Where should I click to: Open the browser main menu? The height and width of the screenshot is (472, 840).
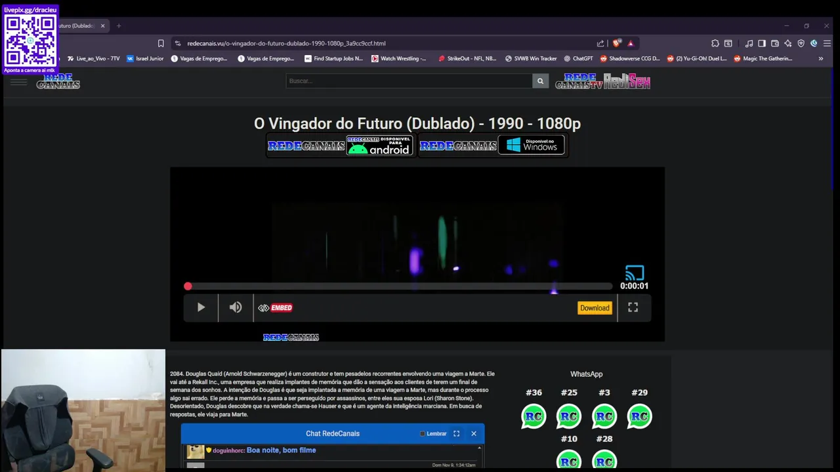click(827, 43)
